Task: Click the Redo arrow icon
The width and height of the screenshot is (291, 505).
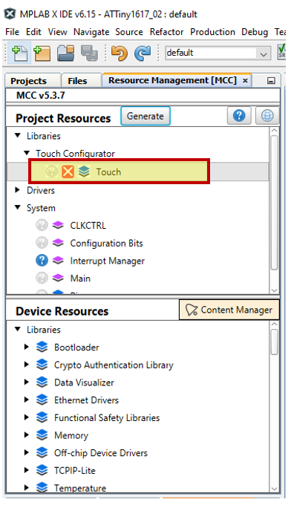Action: pos(143,53)
